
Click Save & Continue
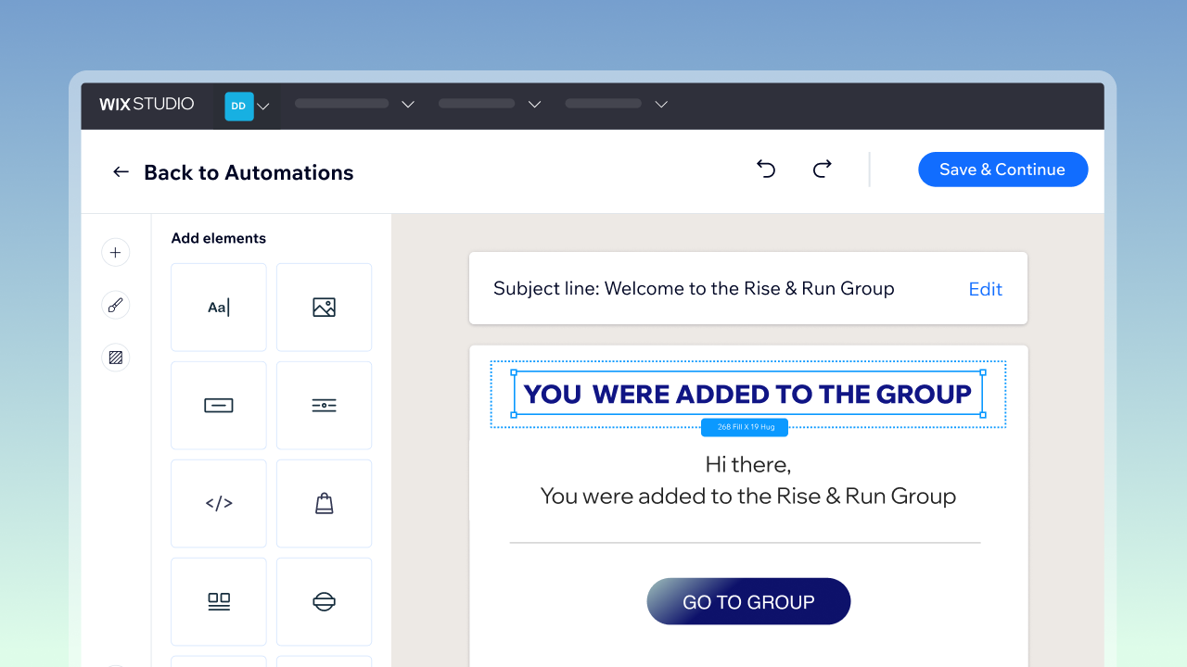(x=1002, y=169)
